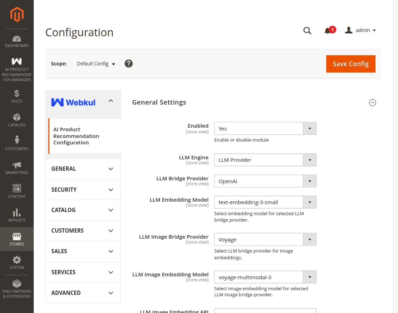
Task: Select the Customers sidebar icon
Action: coord(17,143)
